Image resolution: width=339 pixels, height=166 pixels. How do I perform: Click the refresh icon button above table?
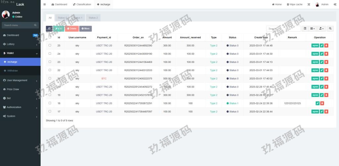pos(49,29)
